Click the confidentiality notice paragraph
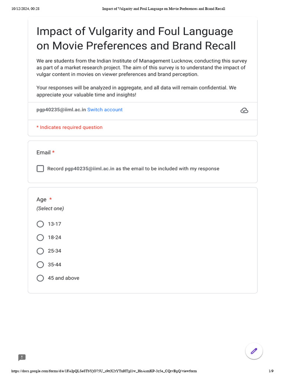This screenshot has width=285, height=380. click(136, 91)
